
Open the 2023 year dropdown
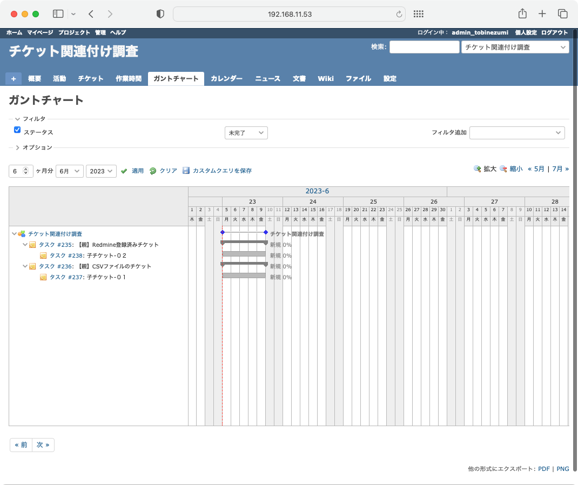[101, 171]
